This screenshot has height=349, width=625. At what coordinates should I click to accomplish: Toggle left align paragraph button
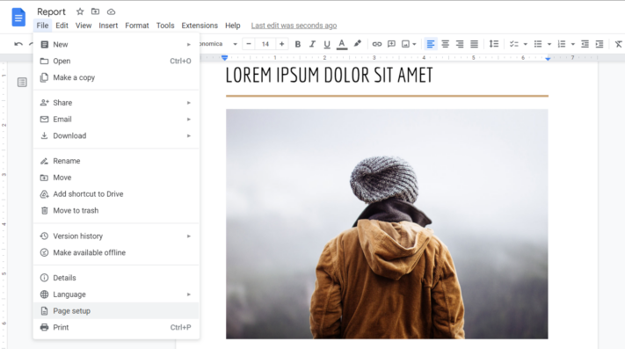click(x=431, y=44)
